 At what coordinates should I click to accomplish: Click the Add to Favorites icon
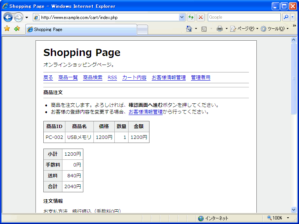pos(17,29)
